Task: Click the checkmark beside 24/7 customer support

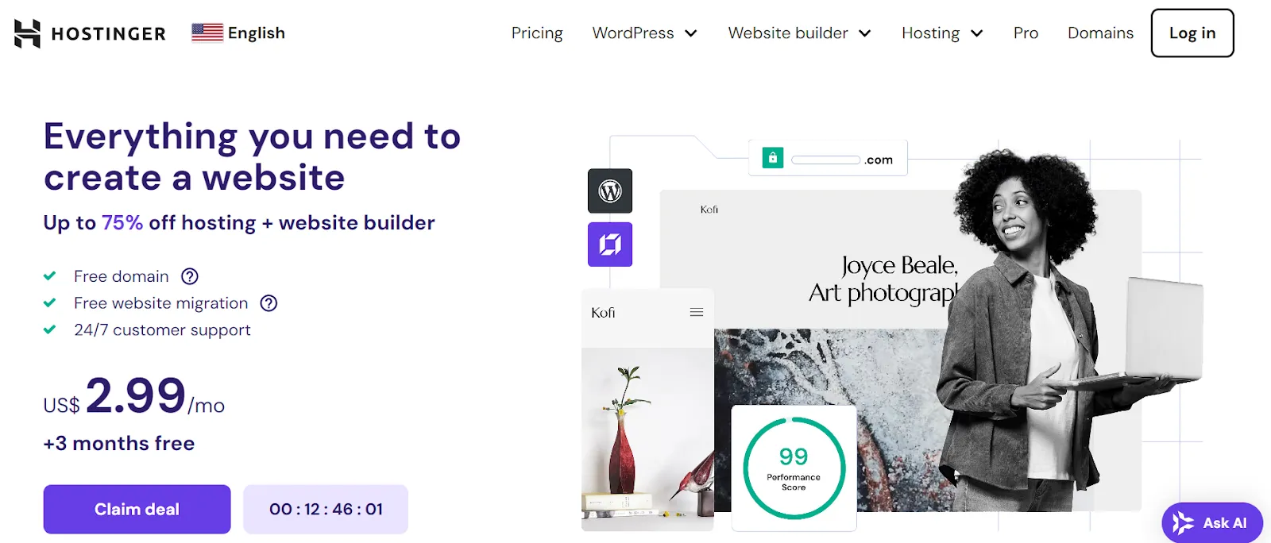Action: click(x=50, y=329)
